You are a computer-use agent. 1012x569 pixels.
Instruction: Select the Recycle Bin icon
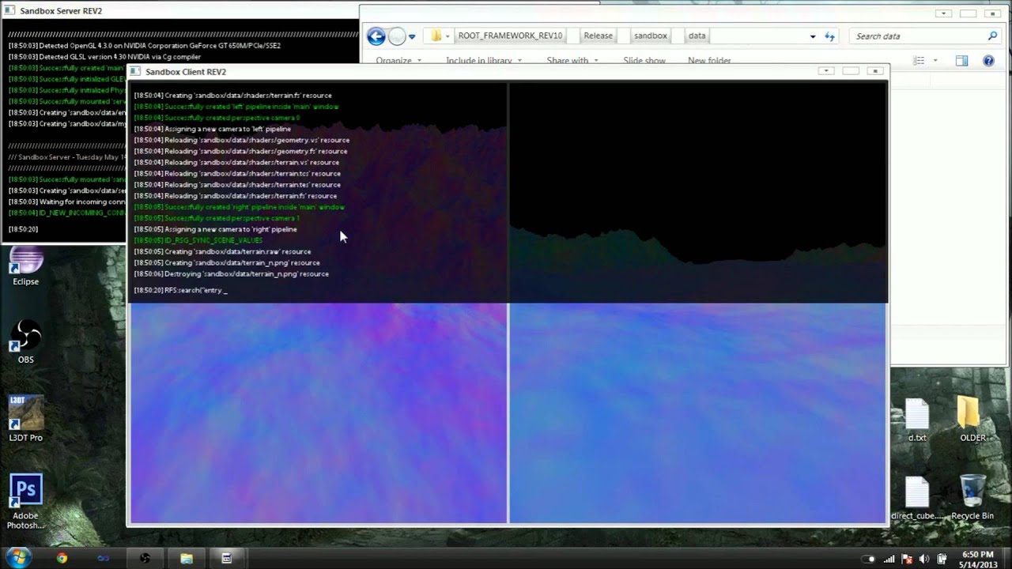point(972,496)
